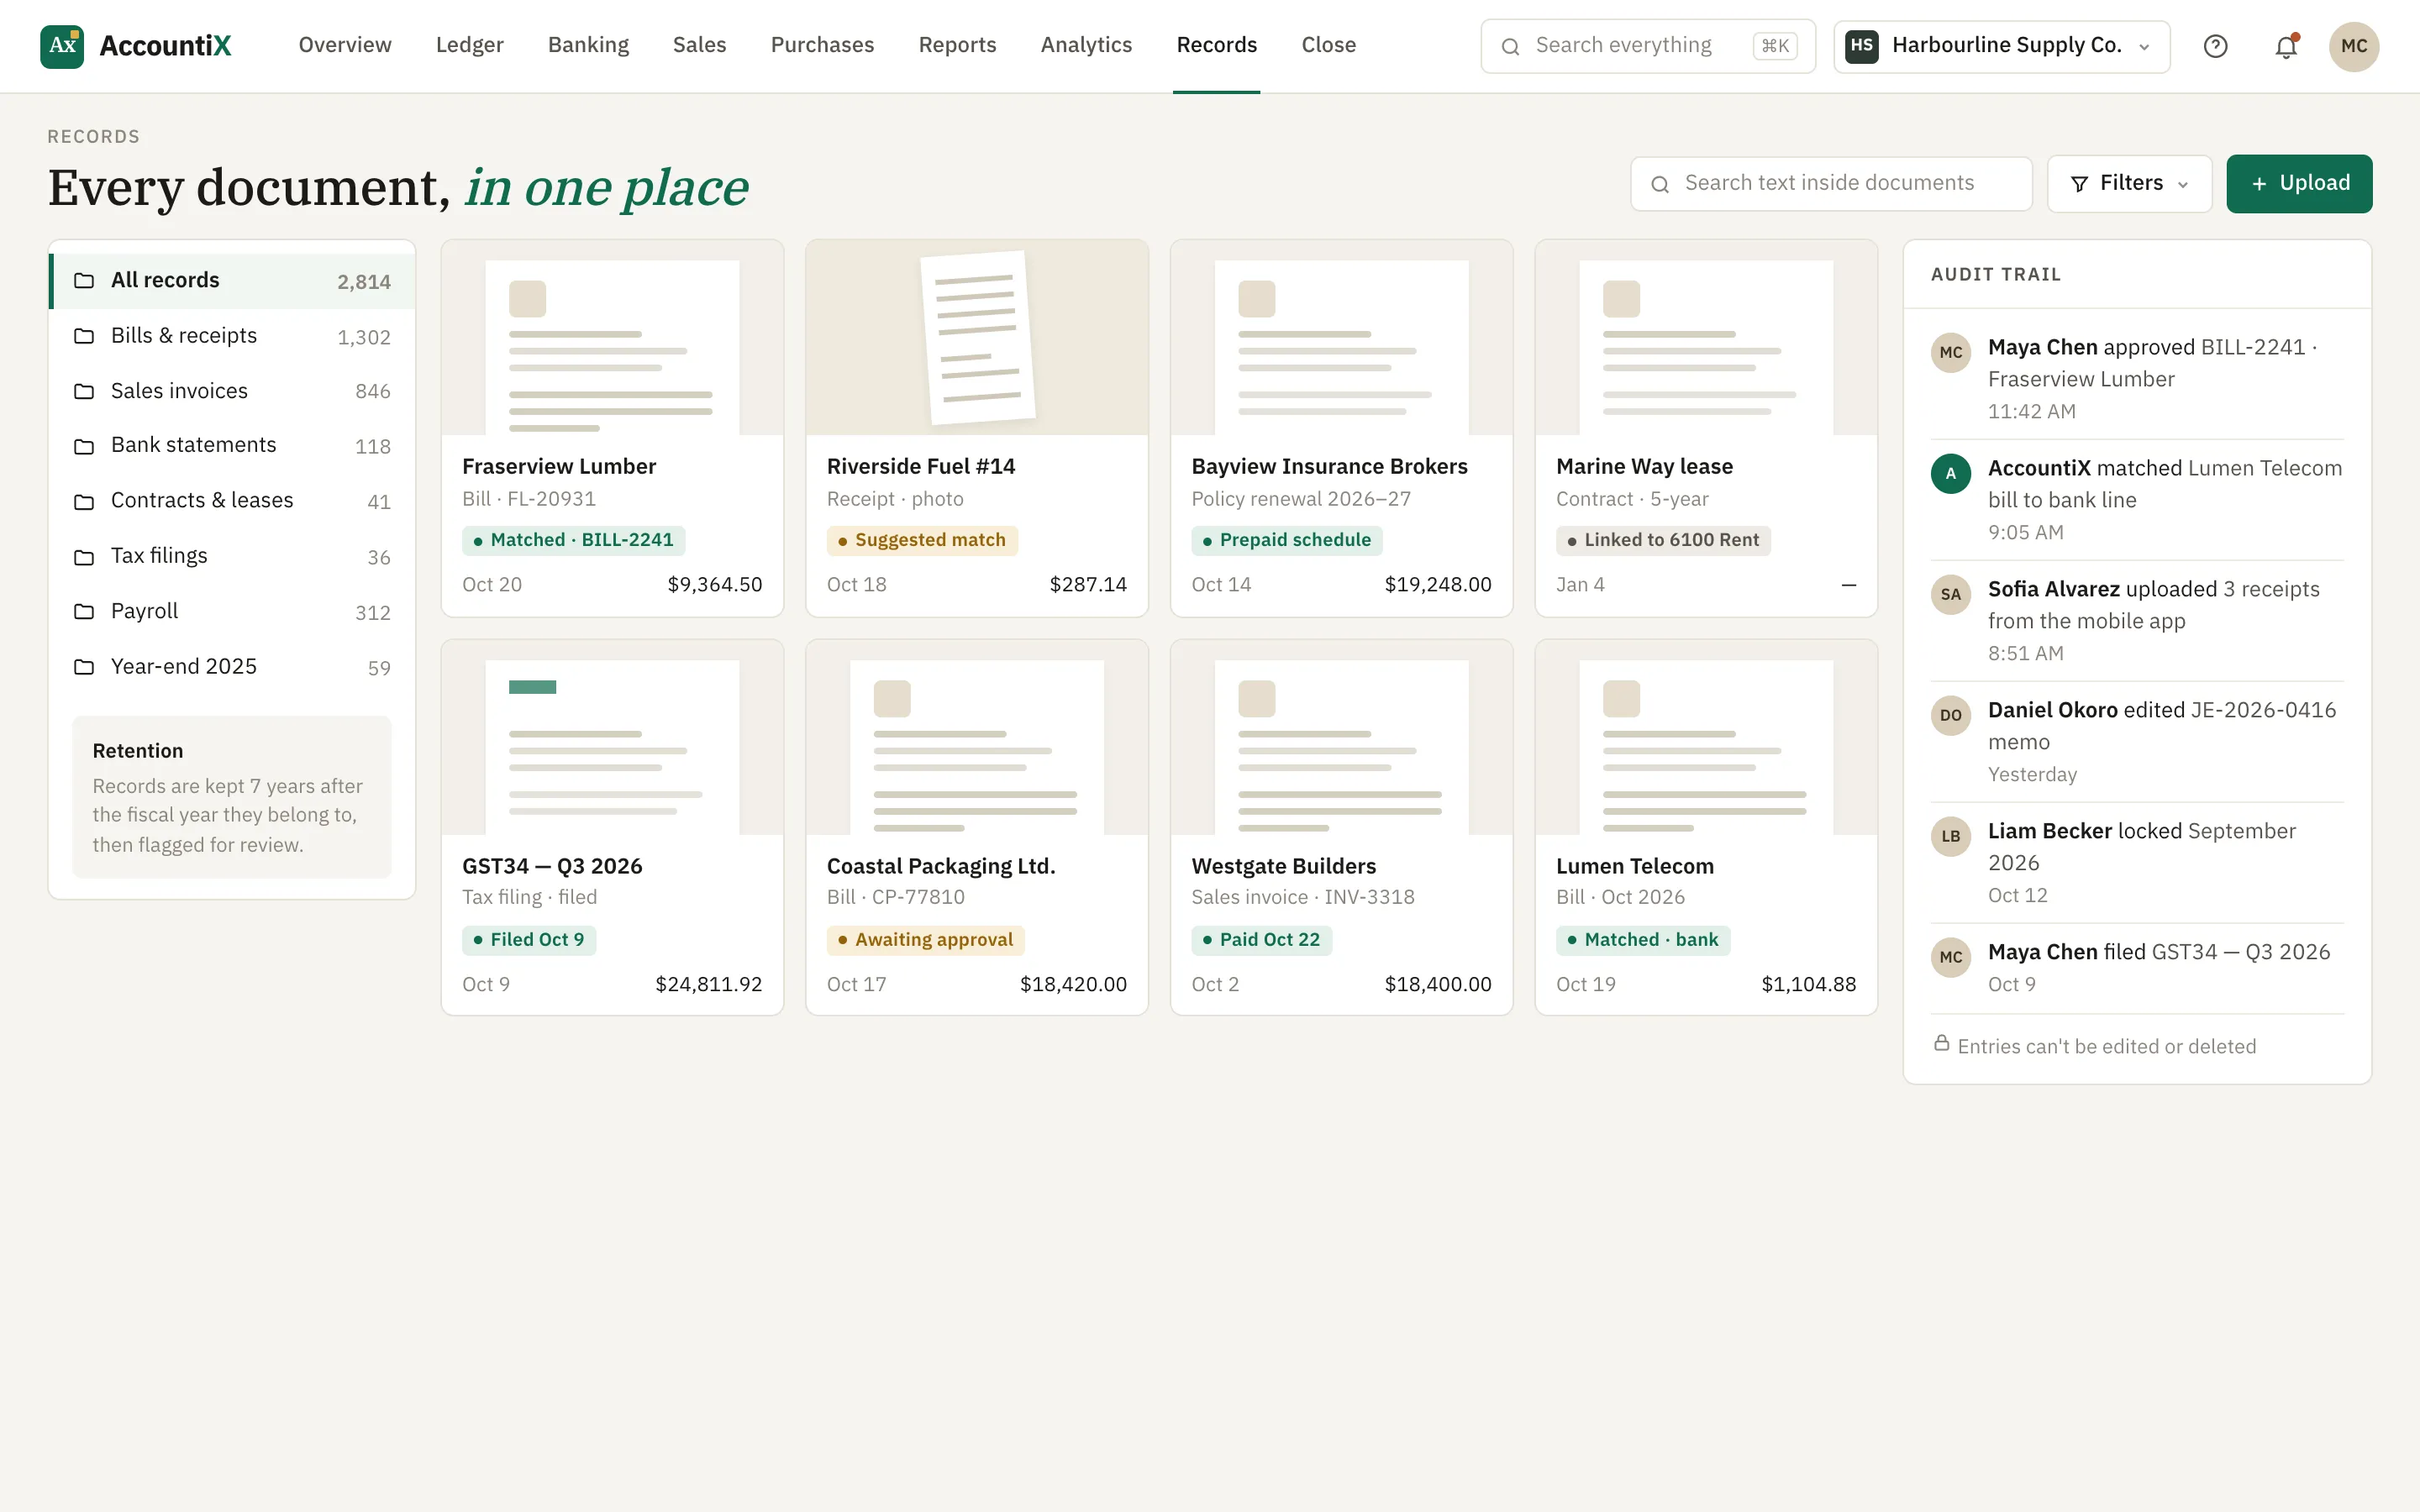Switch to the Overview tab
This screenshot has width=2420, height=1512.
(x=345, y=45)
